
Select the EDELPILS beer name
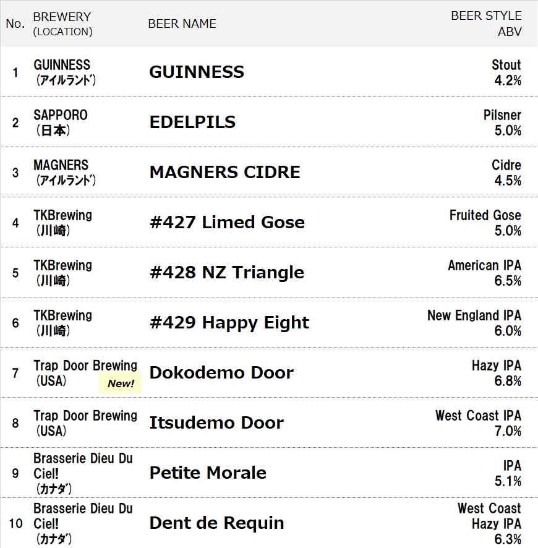192,122
